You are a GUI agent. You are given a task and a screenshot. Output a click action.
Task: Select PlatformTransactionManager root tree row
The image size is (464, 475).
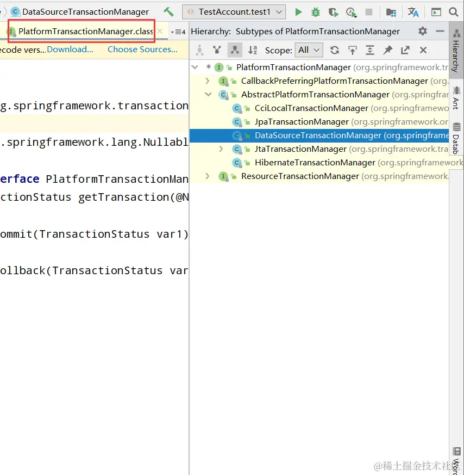coord(319,67)
